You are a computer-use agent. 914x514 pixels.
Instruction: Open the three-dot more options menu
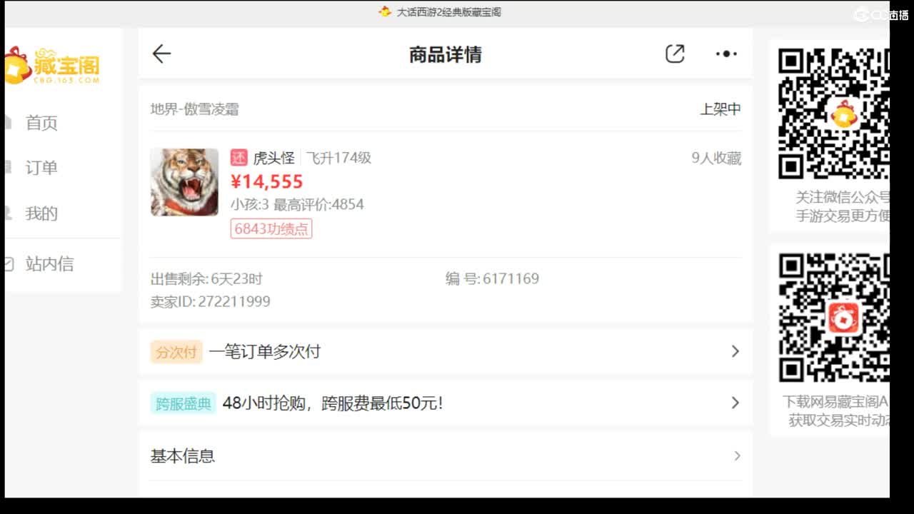[x=726, y=54]
